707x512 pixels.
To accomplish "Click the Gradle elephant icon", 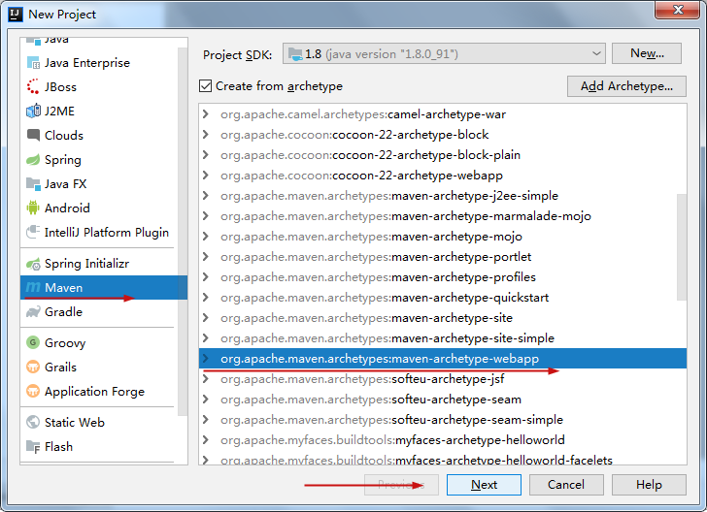I will click(x=33, y=311).
